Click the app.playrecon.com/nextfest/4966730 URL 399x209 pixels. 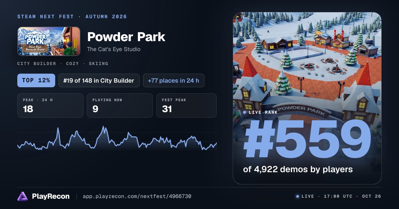pyautogui.click(x=137, y=196)
